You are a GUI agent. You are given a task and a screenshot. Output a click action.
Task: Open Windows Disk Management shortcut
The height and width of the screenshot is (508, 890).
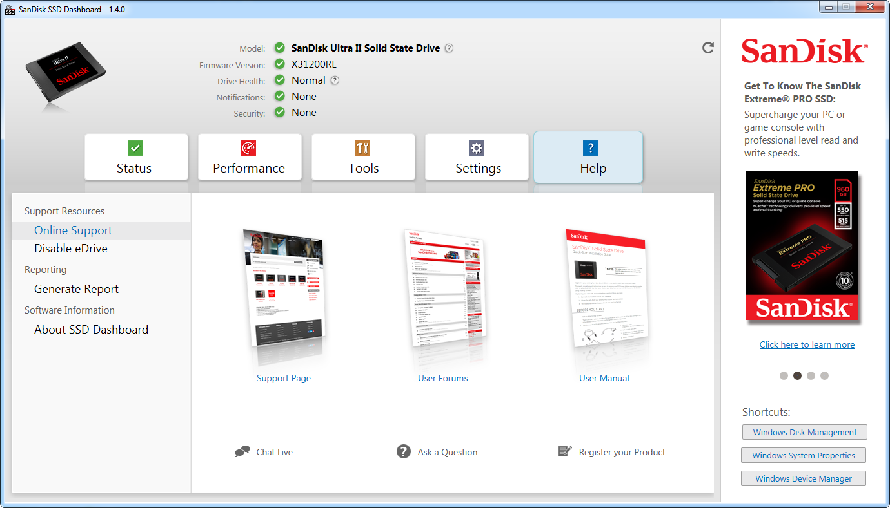[x=805, y=432]
